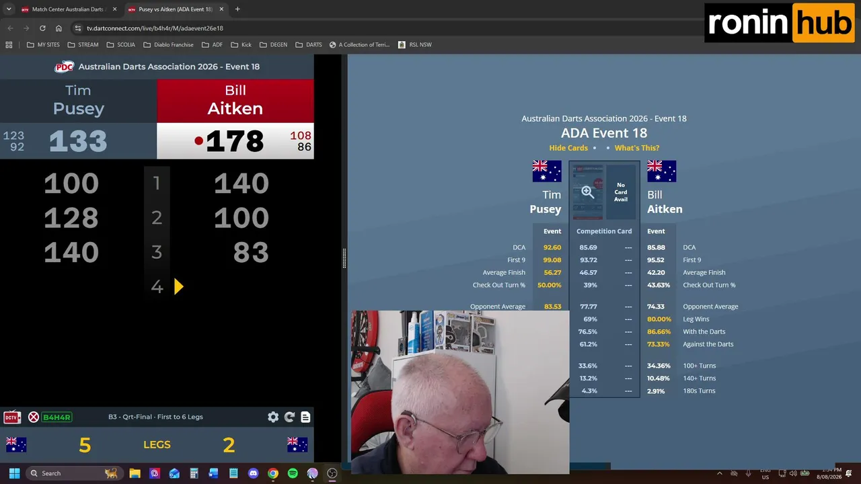The image size is (861, 484).
Task: Reload the page using browser refresh
Action: [x=42, y=28]
